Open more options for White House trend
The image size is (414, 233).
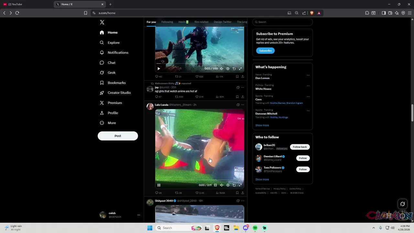point(308,86)
